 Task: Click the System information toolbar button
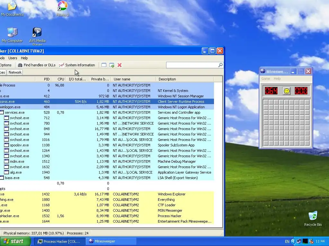(x=77, y=65)
